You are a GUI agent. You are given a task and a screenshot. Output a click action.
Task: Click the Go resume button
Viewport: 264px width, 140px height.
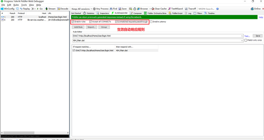point(40,9)
